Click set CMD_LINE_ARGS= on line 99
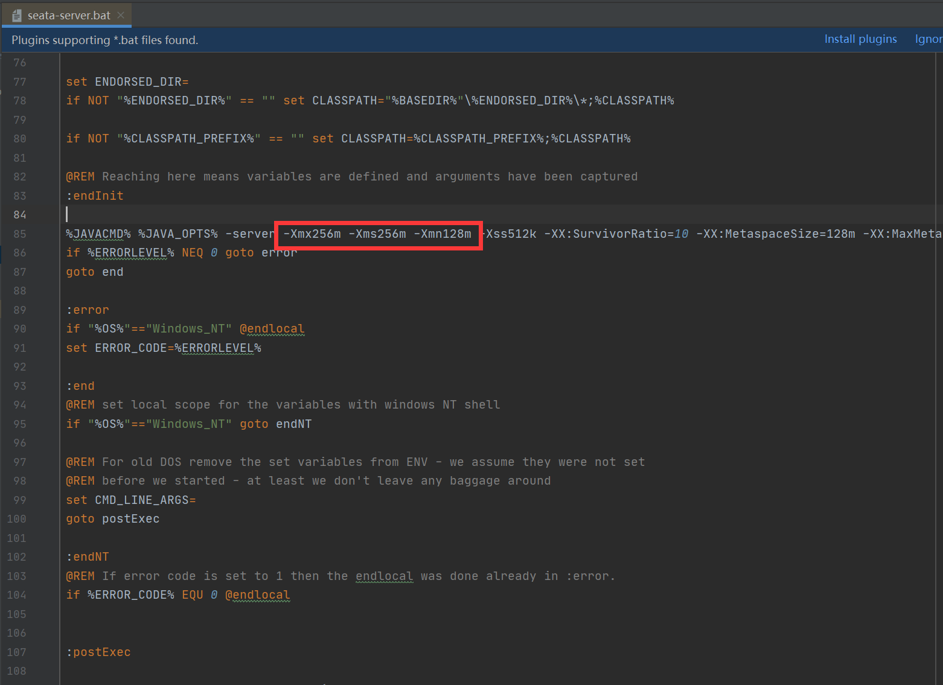Viewport: 943px width, 685px height. pyautogui.click(x=131, y=500)
